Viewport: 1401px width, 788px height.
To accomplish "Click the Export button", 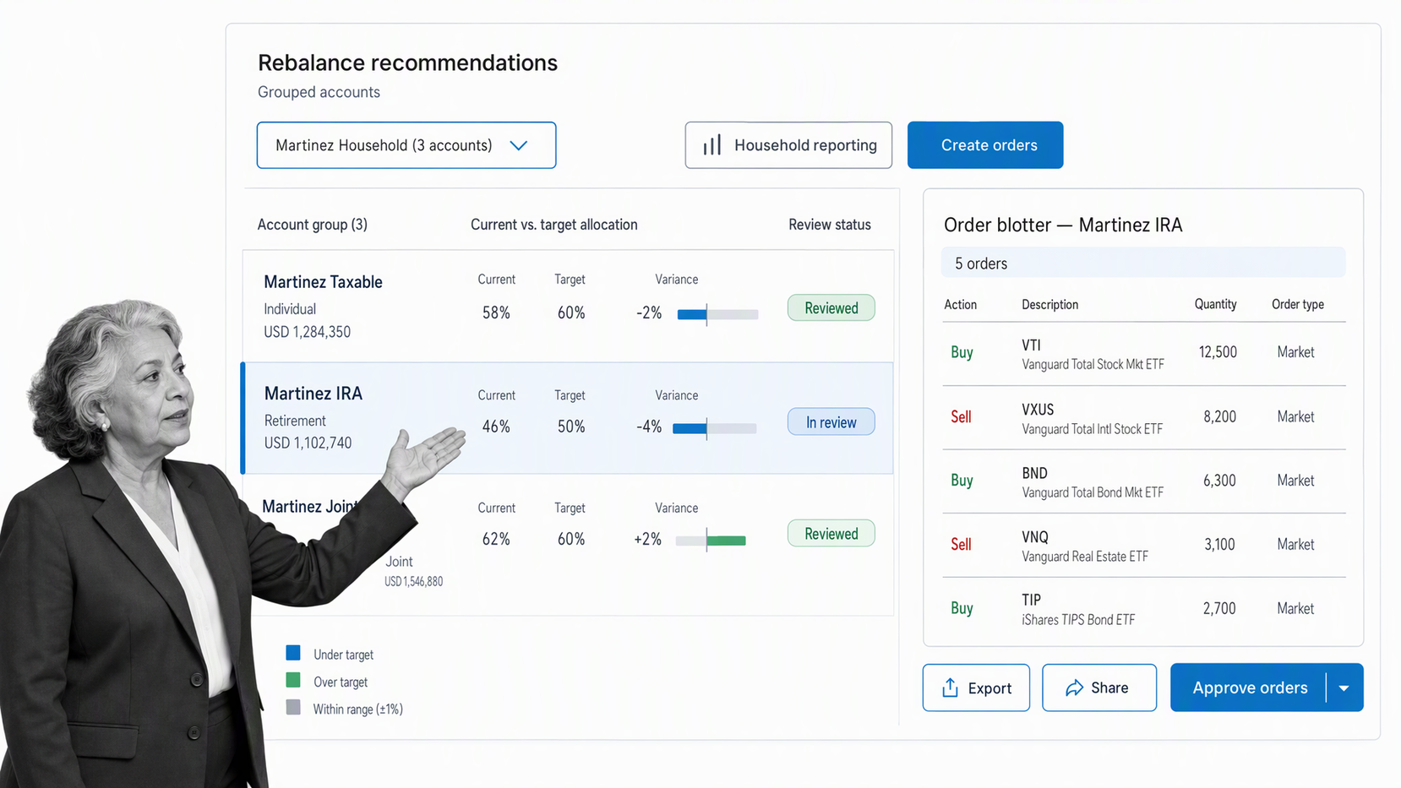I will tap(976, 687).
